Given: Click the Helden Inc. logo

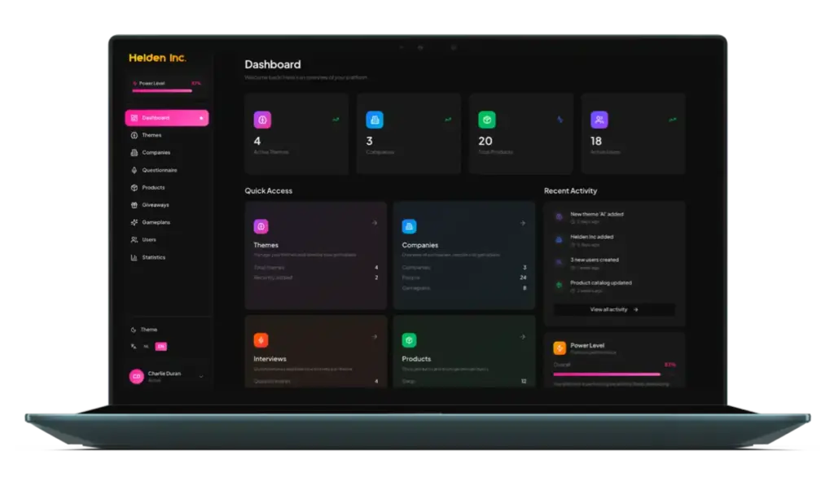Looking at the screenshot, I should 157,58.
